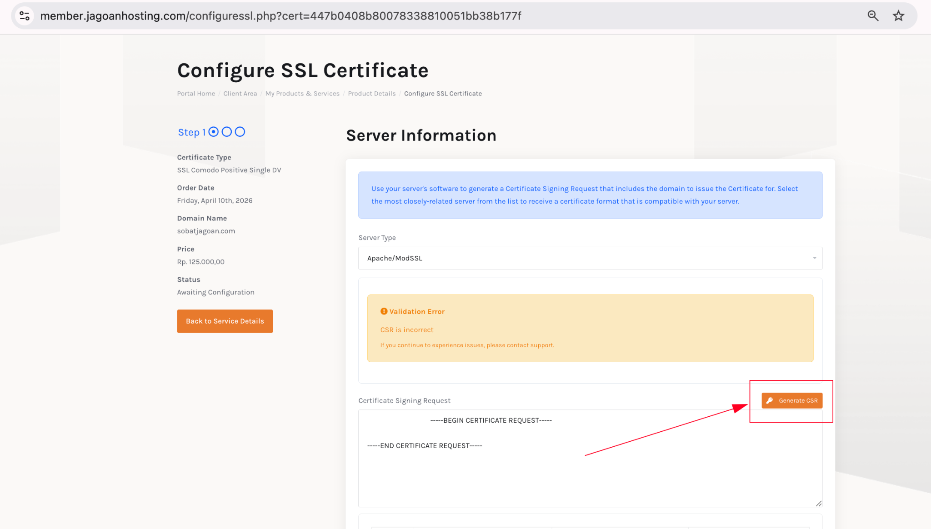Click the zoom magnifier icon in address bar
The image size is (931, 529).
coord(872,16)
